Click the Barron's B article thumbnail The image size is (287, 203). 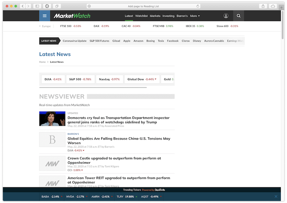pos(52,140)
